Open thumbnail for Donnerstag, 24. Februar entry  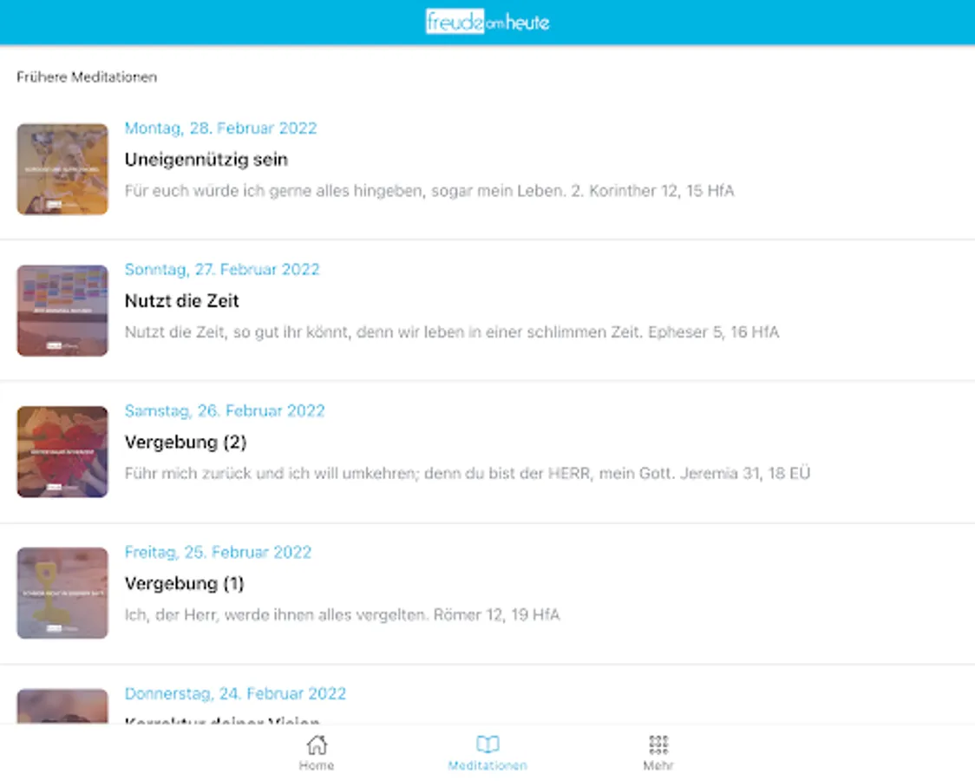click(62, 706)
